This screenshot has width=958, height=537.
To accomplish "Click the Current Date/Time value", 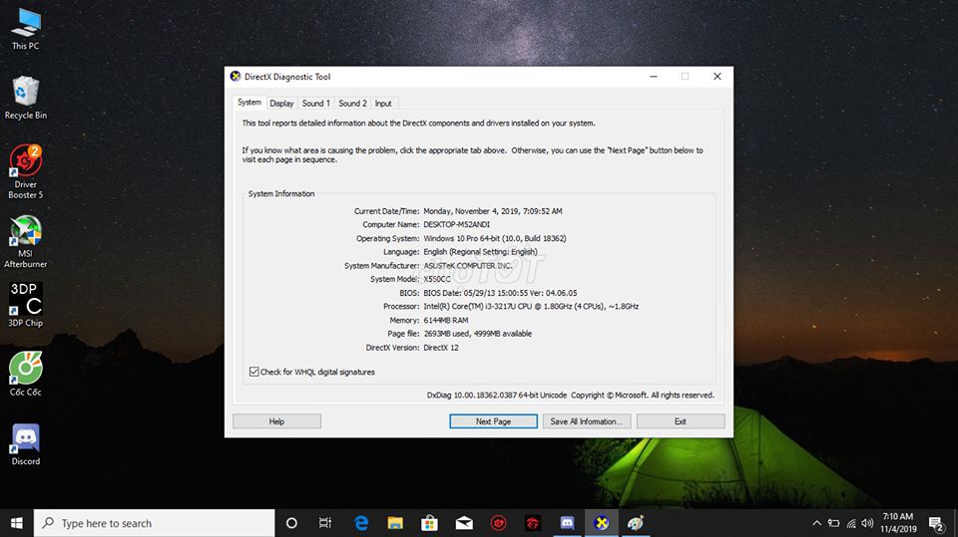I will pos(492,211).
